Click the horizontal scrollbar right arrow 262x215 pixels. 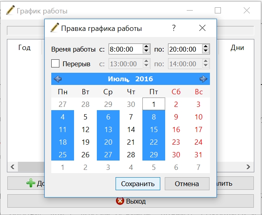click(x=248, y=167)
